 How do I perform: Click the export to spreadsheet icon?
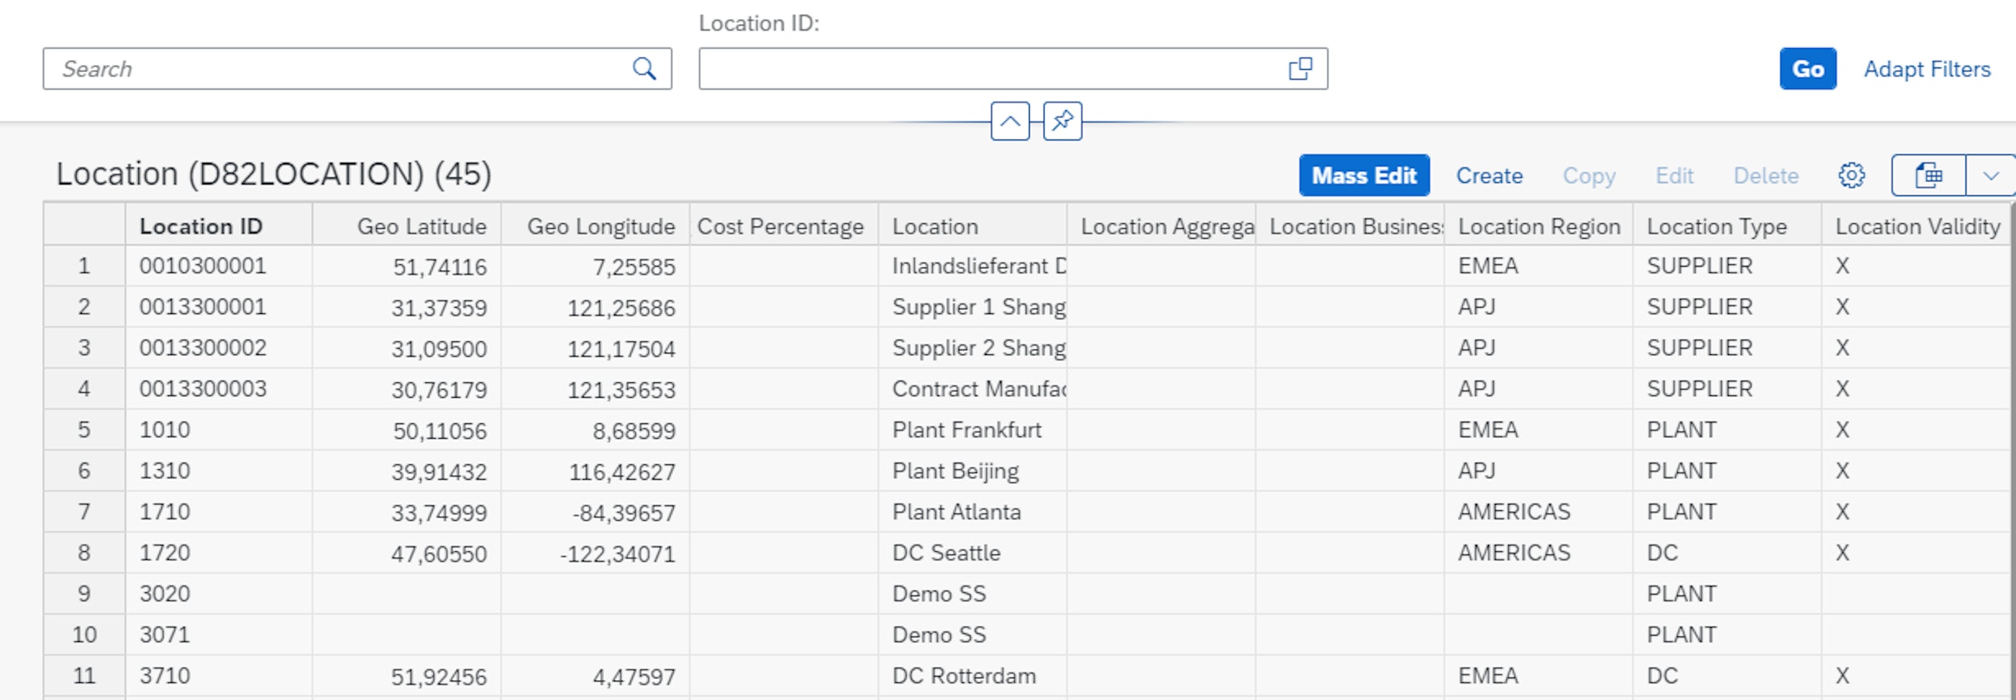coord(1928,175)
